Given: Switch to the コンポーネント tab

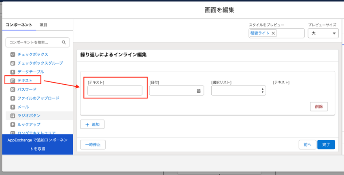Looking at the screenshot, I should [19, 25].
